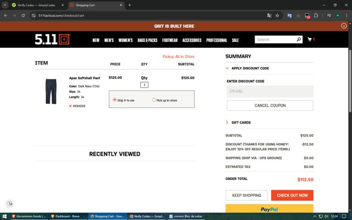Open the profile avatar icon
The image size is (352, 220).
338,15
